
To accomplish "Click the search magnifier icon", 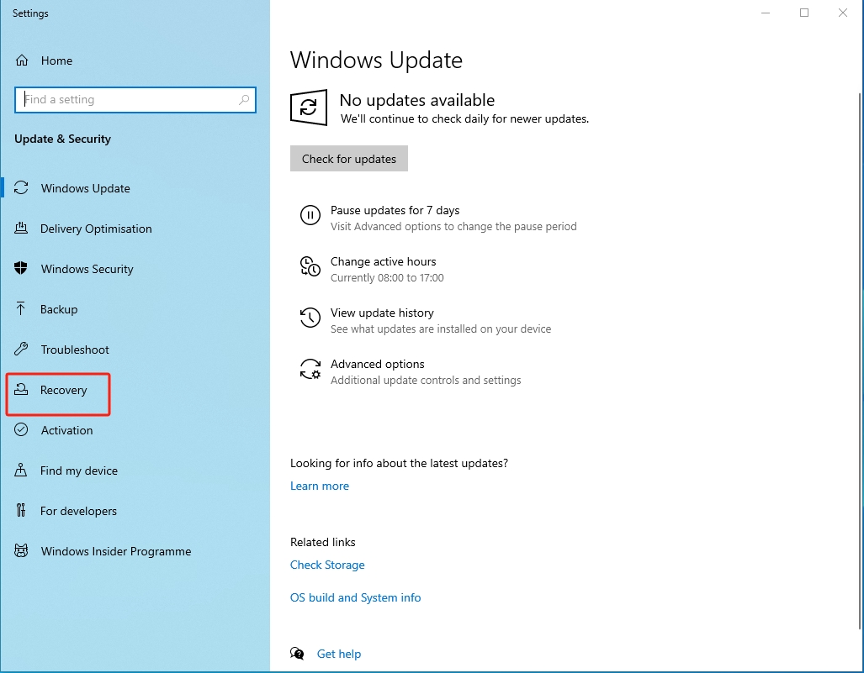I will point(243,100).
